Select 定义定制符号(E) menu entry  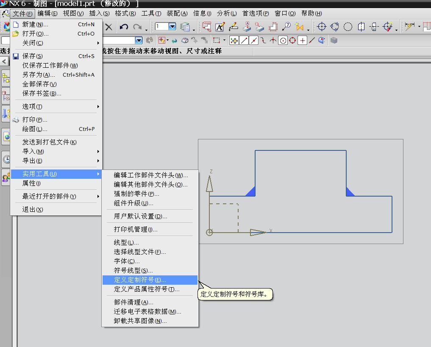click(x=150, y=280)
